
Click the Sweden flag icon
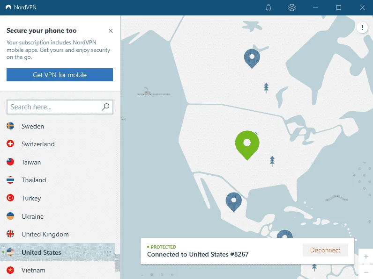point(10,126)
